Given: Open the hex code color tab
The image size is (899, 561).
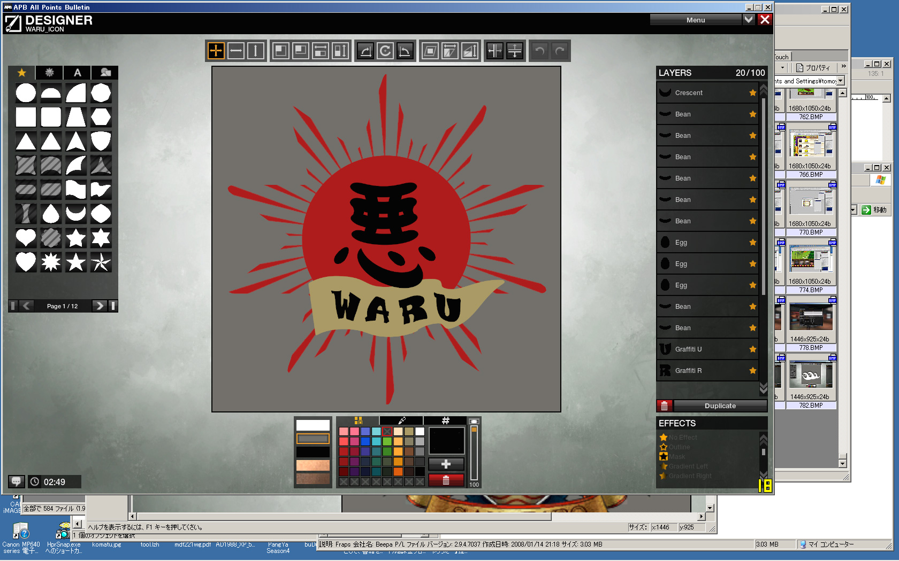Looking at the screenshot, I should click(x=445, y=420).
